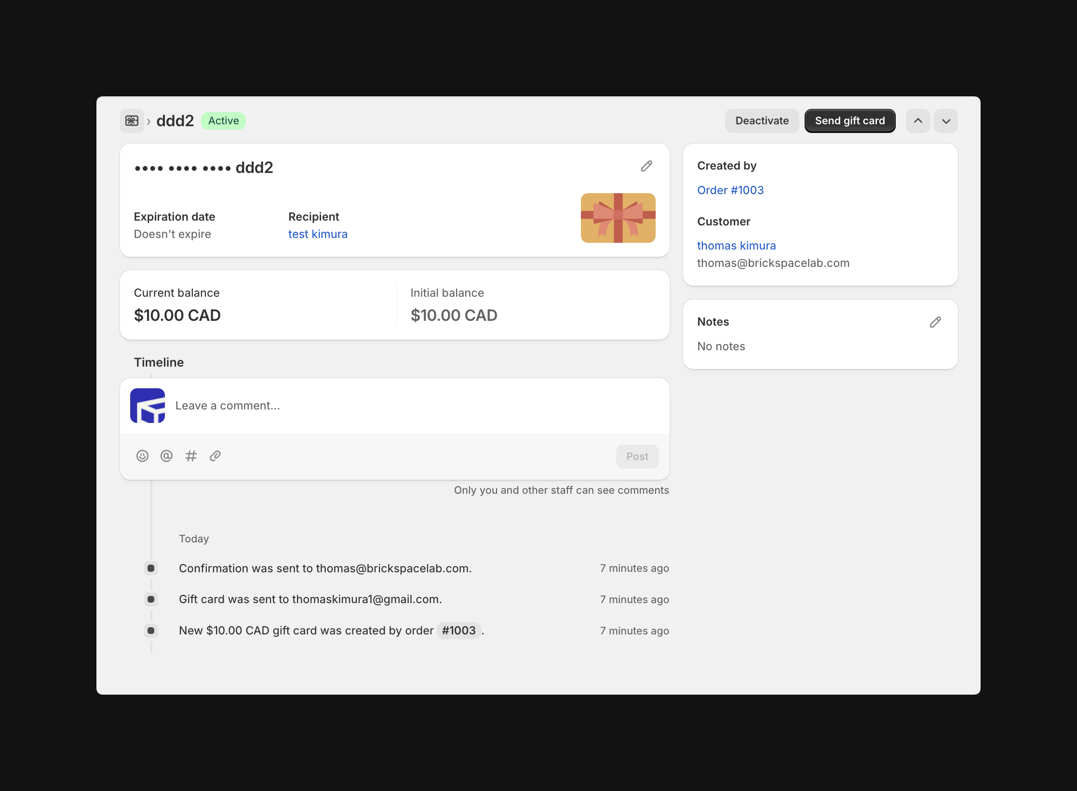Click the Post comment button

(x=637, y=456)
